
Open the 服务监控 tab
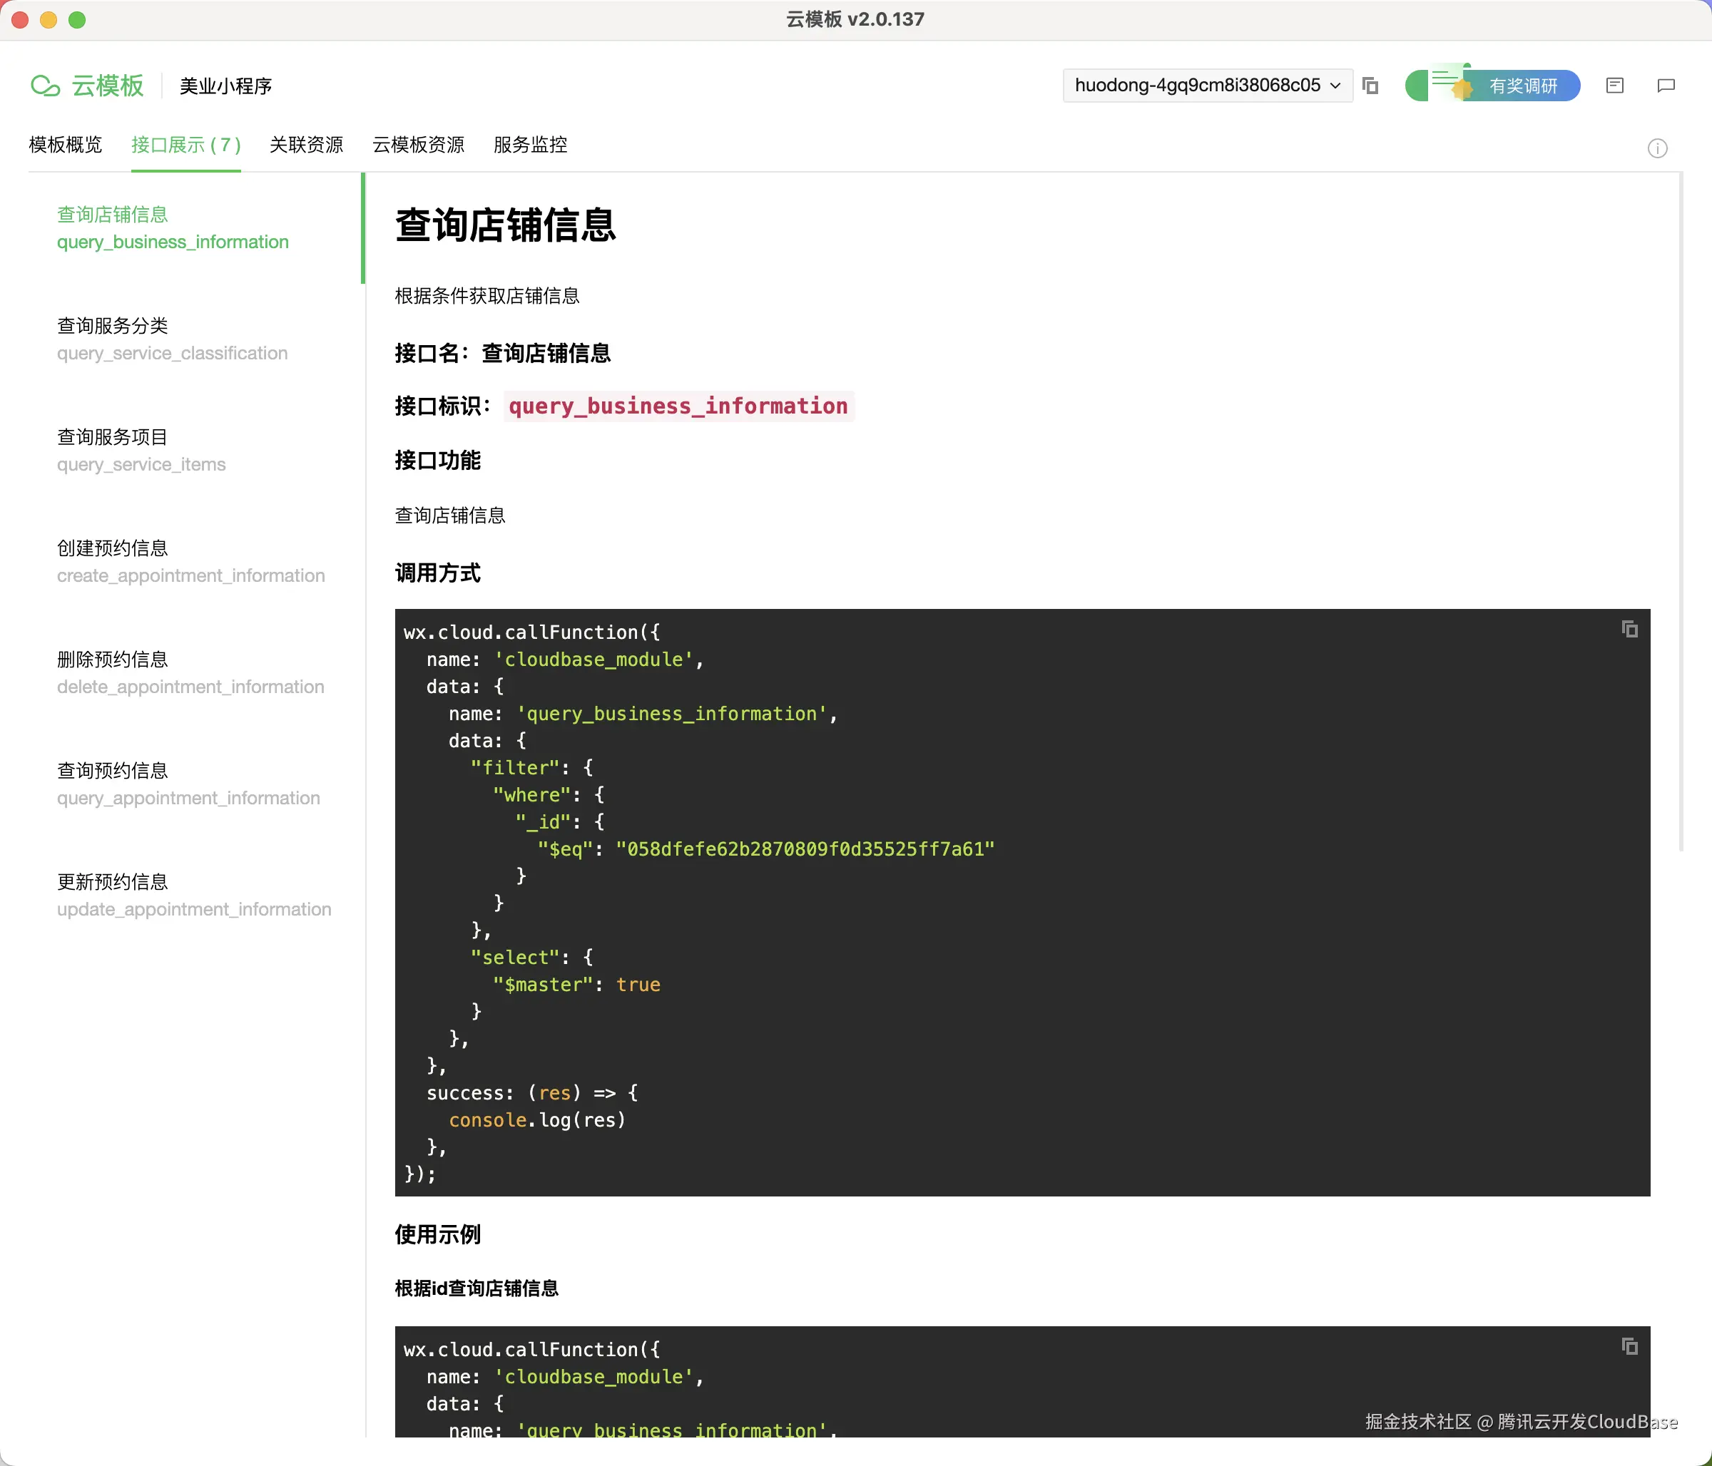point(529,145)
